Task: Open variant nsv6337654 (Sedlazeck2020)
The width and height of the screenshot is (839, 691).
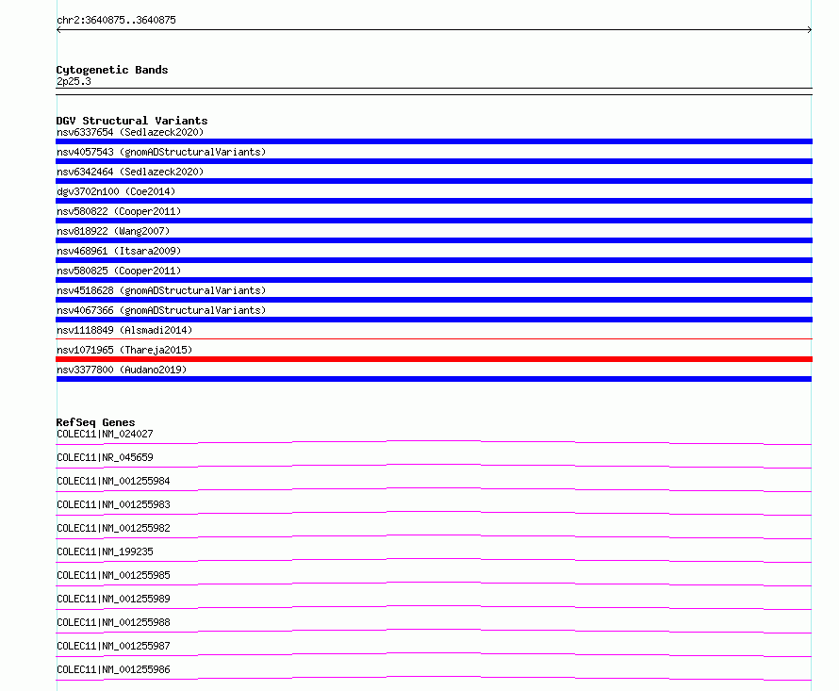Action: point(130,132)
